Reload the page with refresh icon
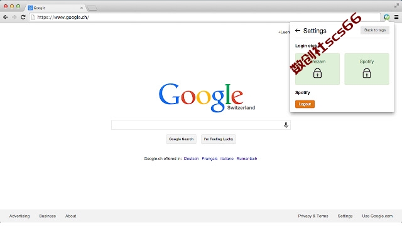402x251 pixels. 23,17
